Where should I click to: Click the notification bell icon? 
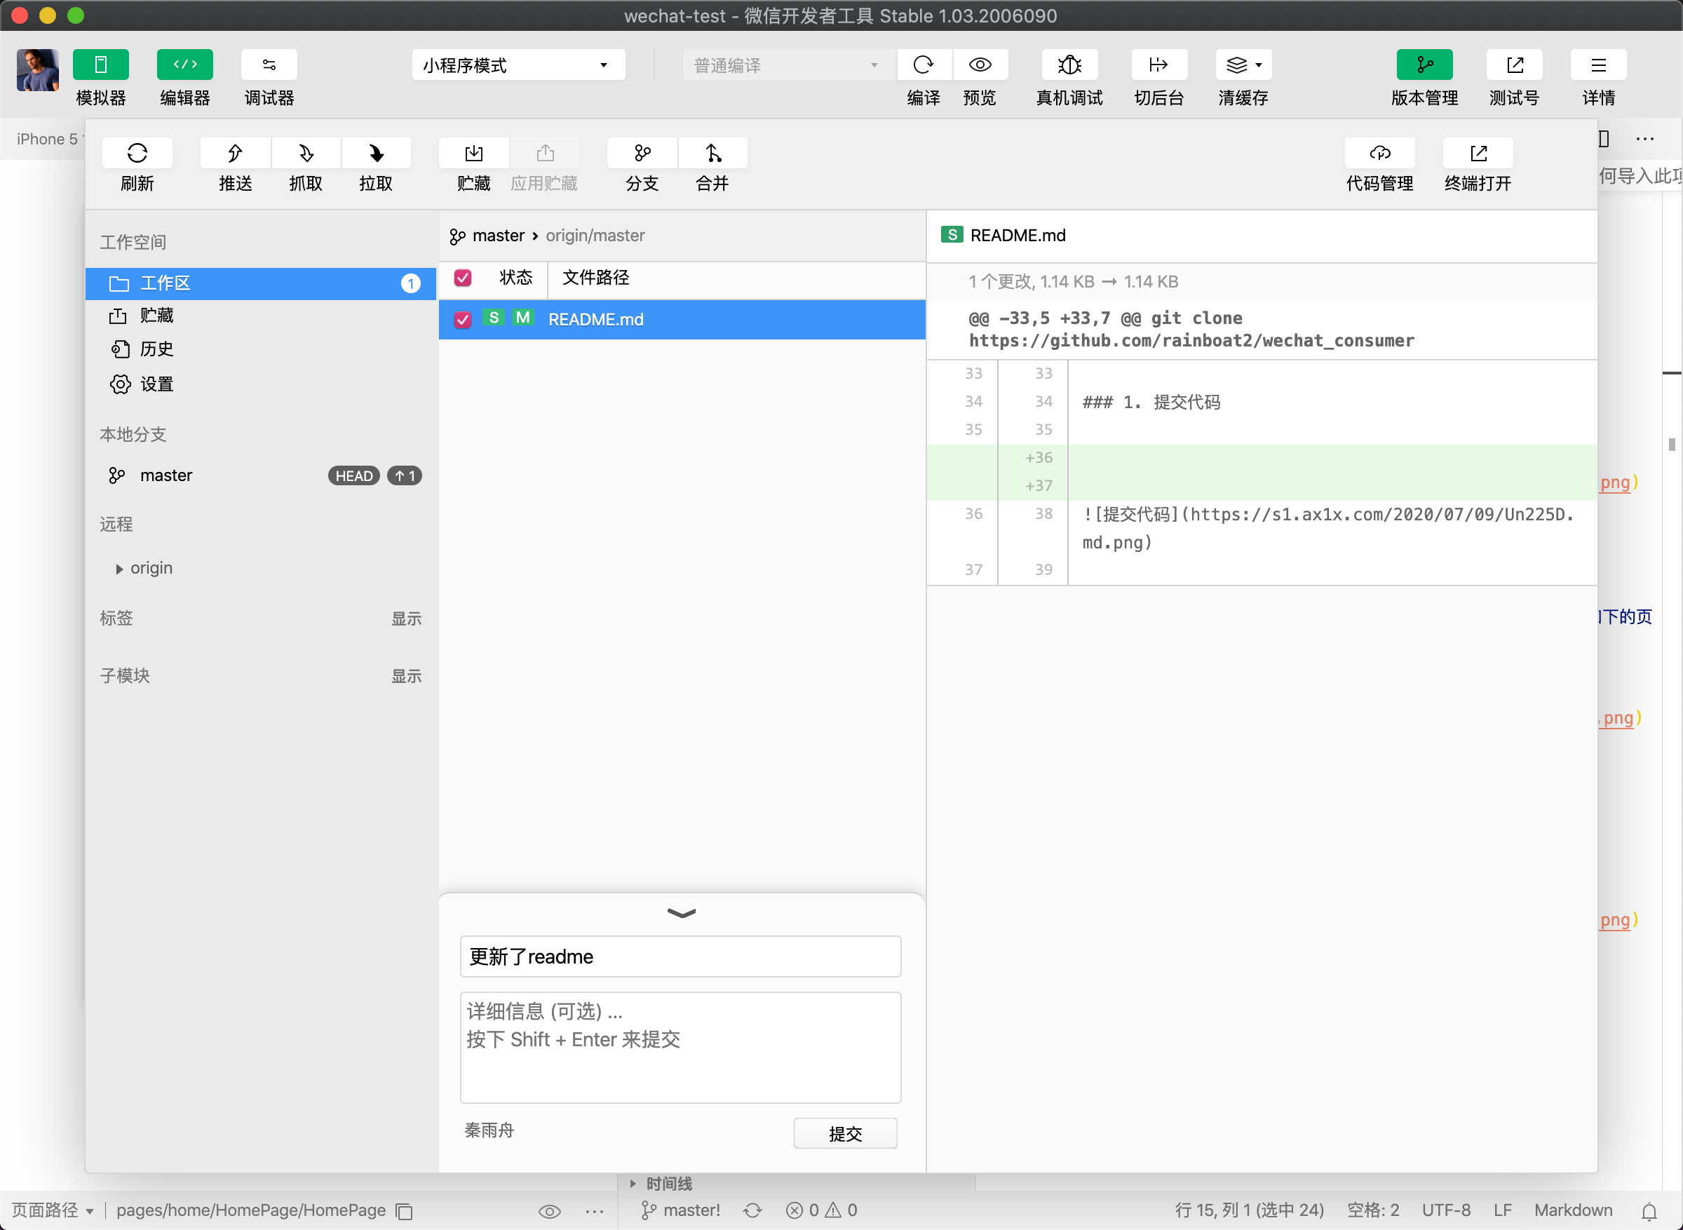pyautogui.click(x=1649, y=1211)
